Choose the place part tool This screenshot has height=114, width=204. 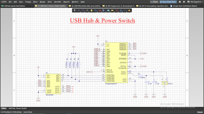point(91,10)
